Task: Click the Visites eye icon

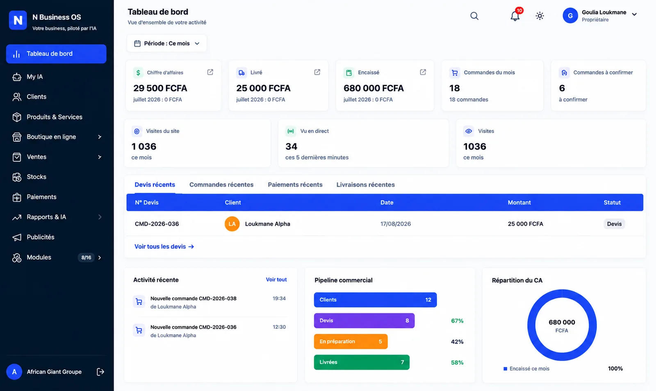Action: pyautogui.click(x=469, y=131)
